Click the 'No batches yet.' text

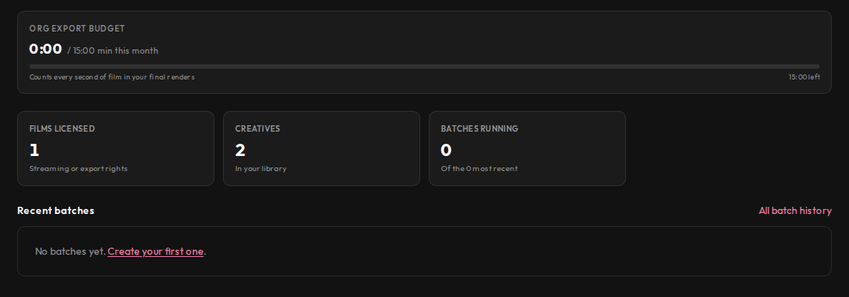pos(70,252)
